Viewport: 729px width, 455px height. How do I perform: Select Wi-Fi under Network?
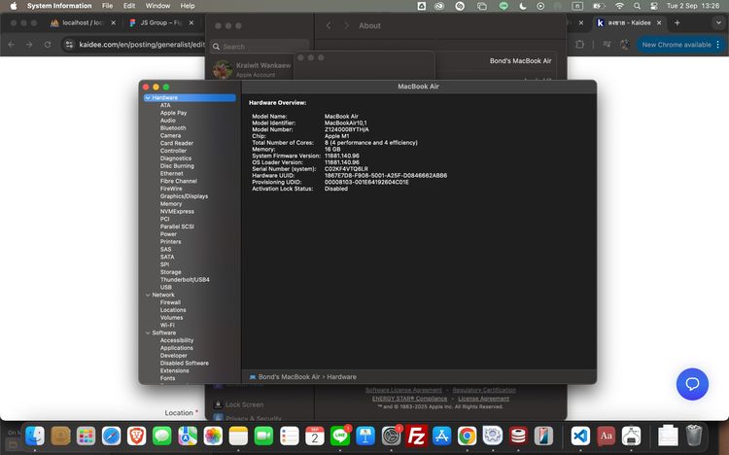click(167, 325)
